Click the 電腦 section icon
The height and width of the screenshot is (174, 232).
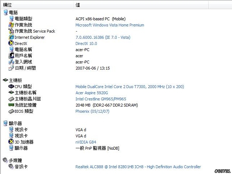(x=6, y=12)
